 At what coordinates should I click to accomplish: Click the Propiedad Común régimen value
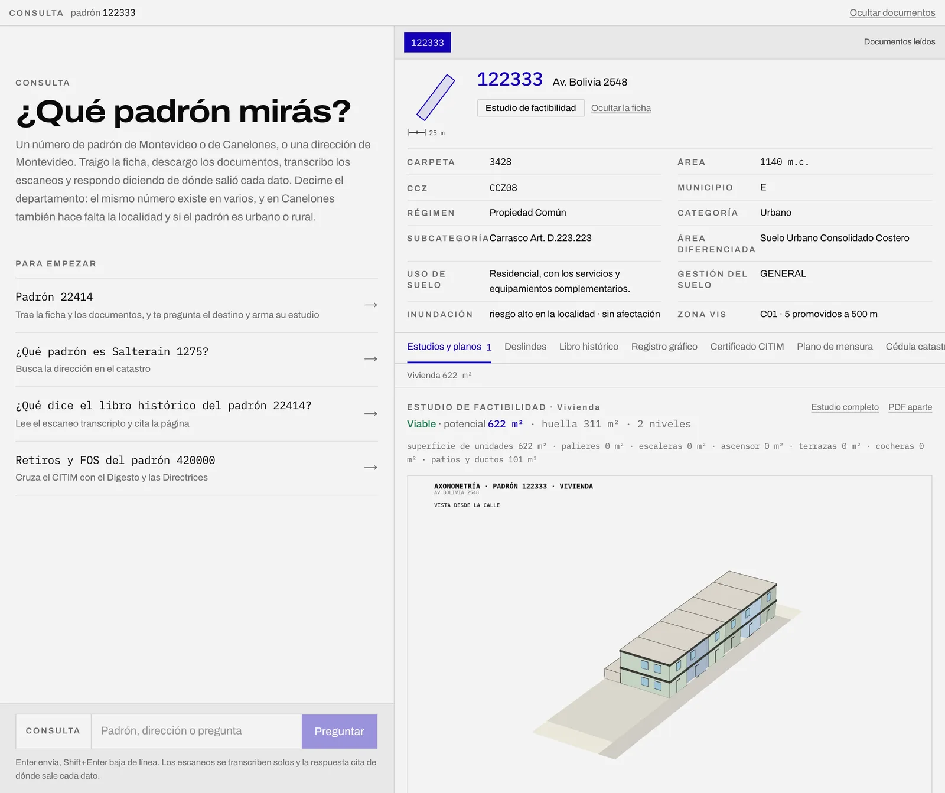527,213
